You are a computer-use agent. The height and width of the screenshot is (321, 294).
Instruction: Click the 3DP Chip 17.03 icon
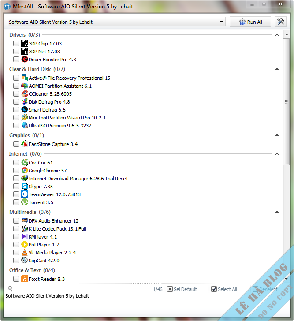click(x=25, y=43)
